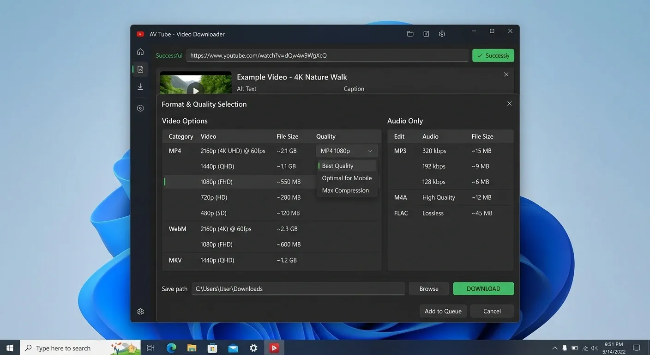Click the Quality column header

[325, 137]
